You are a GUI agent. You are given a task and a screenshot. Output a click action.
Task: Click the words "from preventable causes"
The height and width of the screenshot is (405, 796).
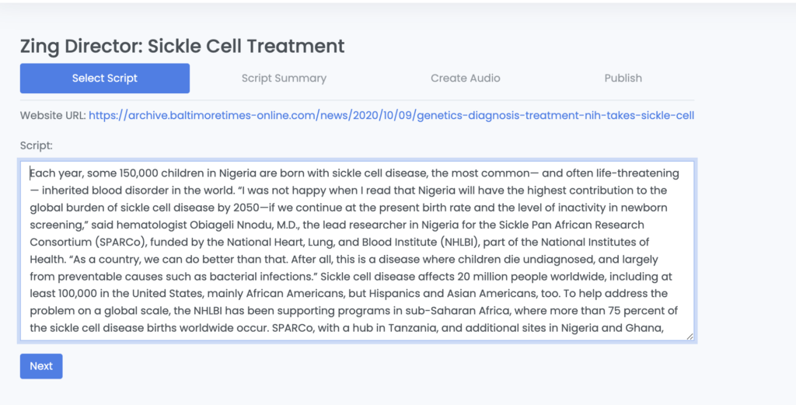87,277
